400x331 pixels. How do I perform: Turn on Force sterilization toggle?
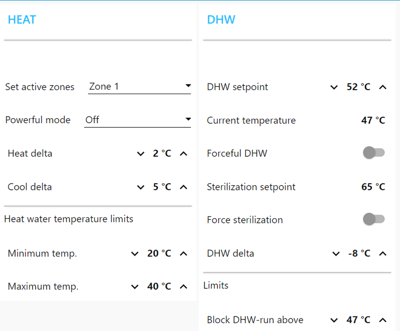point(373,219)
